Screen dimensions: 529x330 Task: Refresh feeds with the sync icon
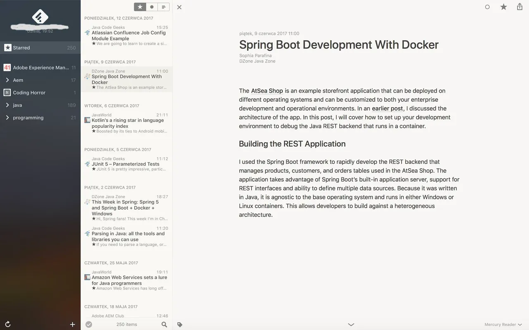pyautogui.click(x=7, y=325)
